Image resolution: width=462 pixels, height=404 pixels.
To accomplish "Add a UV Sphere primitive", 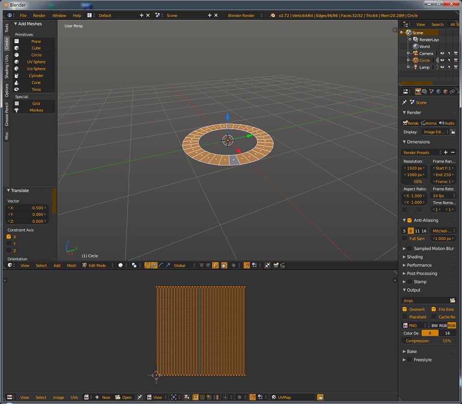I will pos(36,62).
